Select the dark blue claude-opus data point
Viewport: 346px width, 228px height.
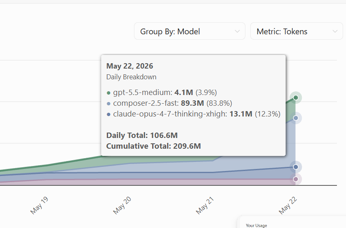[296, 167]
